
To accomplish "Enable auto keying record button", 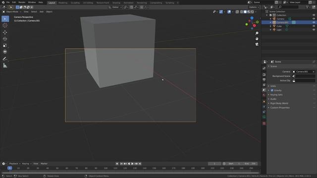I will (x=117, y=164).
